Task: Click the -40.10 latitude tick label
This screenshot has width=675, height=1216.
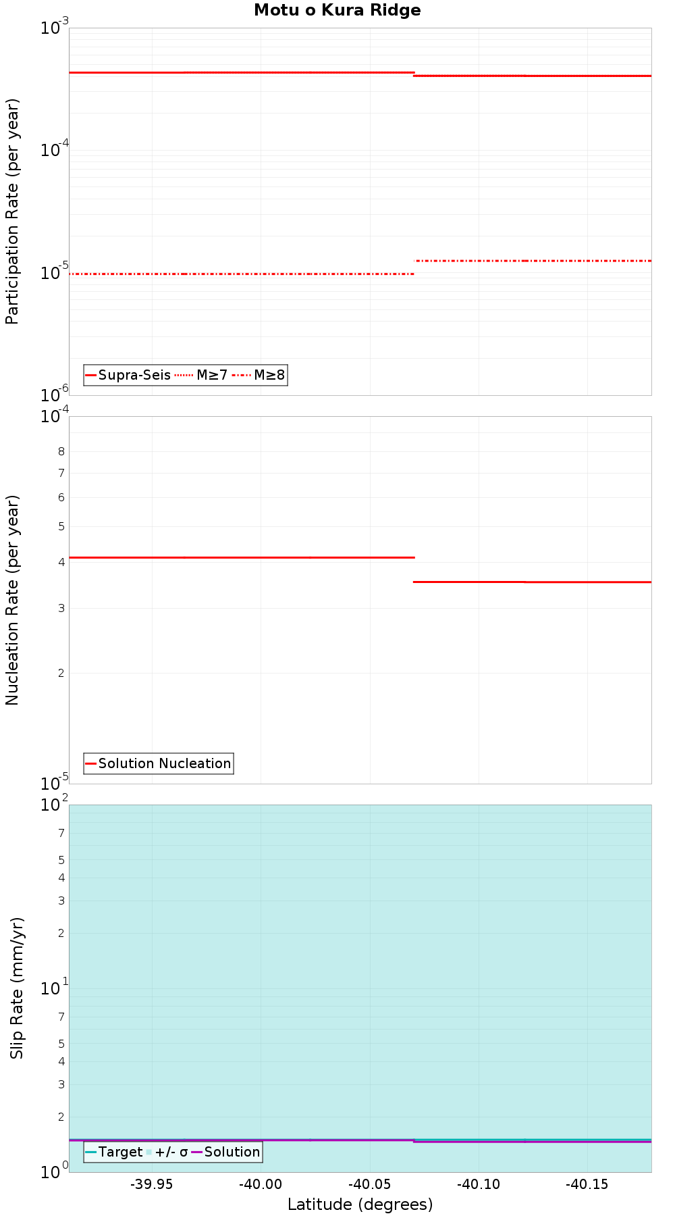Action: 479,1184
